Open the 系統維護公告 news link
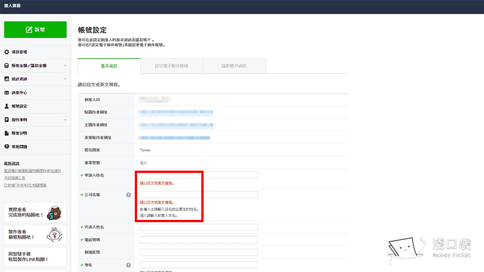The image size is (484, 272). click(x=18, y=178)
